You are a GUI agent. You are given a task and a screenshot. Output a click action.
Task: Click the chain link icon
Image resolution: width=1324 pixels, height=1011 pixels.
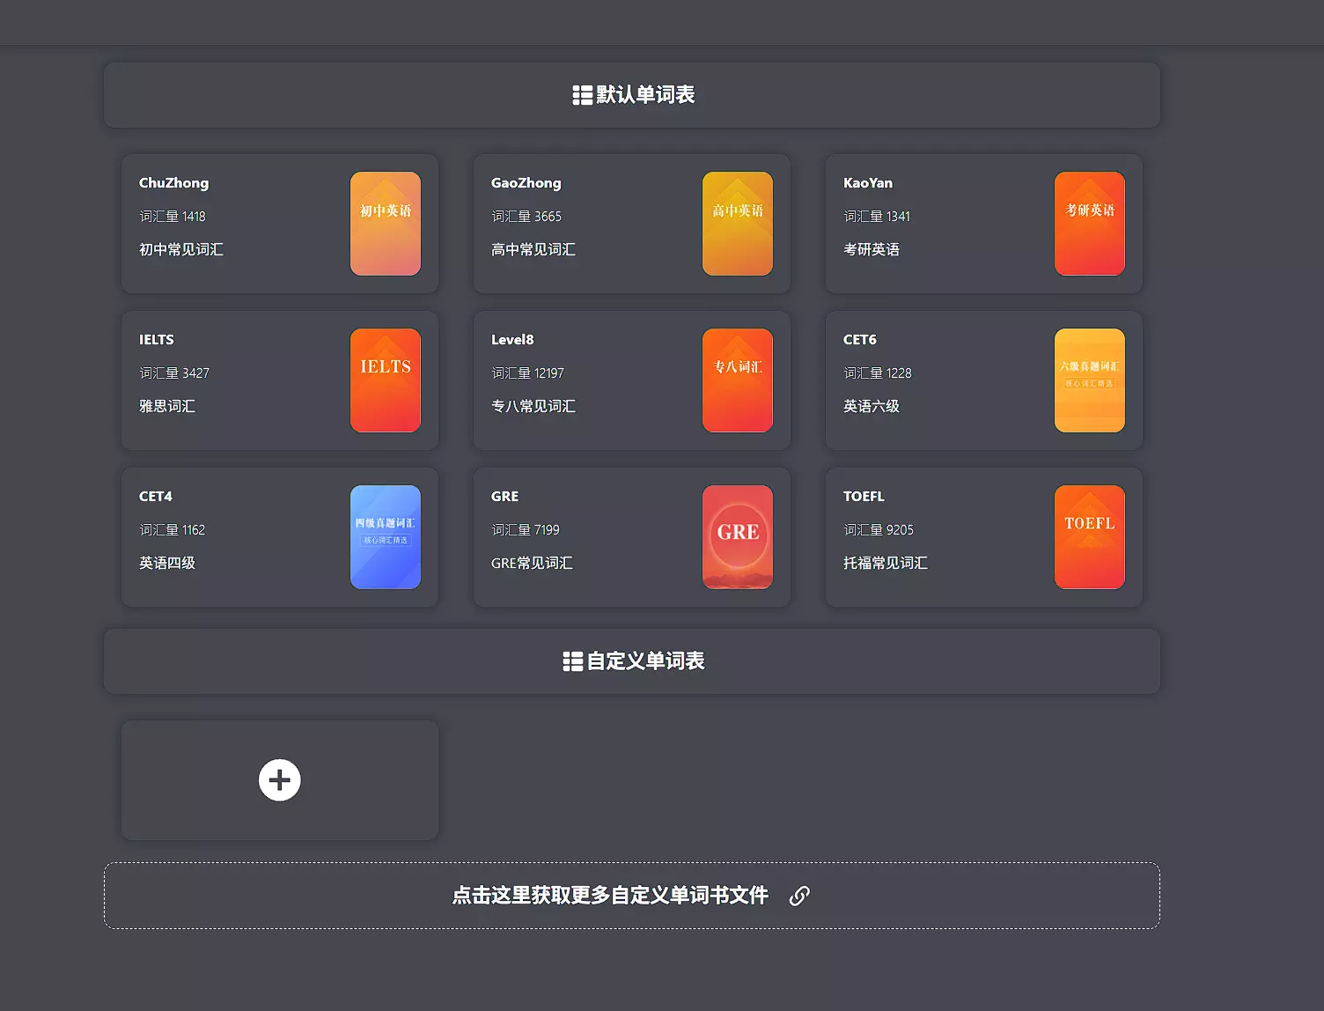click(798, 896)
